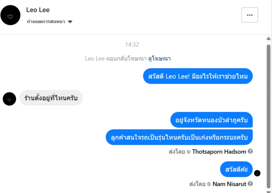Click check icon before Thotsaporn Hadsom
Image resolution: width=272 pixels, height=193 pixels.
188,152
